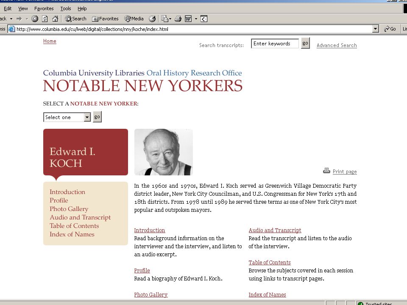
Task: Click the printer icon next to Print page
Action: pyautogui.click(x=326, y=171)
